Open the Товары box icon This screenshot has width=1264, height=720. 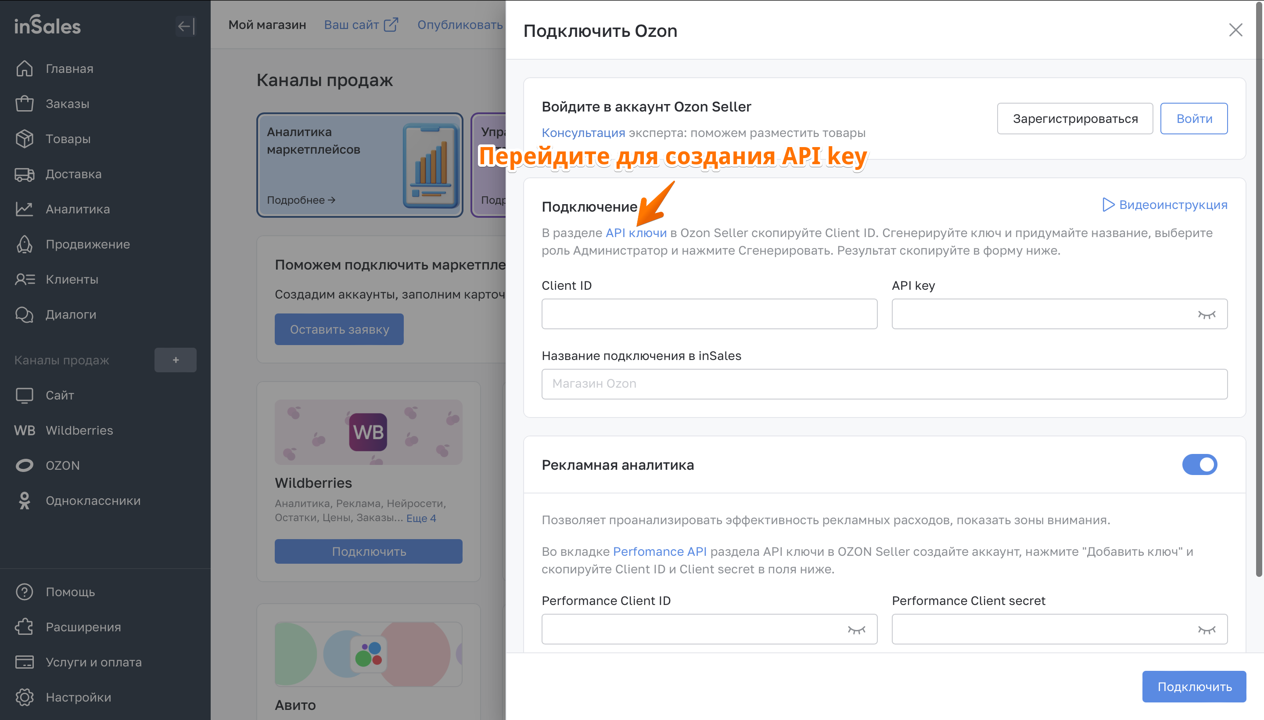[24, 138]
